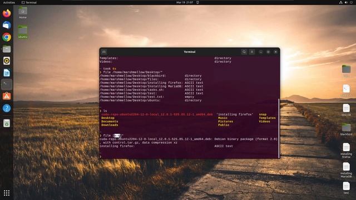Select the 'test' desktop file

[346, 188]
